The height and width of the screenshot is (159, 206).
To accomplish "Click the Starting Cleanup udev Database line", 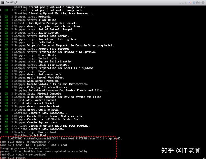I will coord(40,113).
